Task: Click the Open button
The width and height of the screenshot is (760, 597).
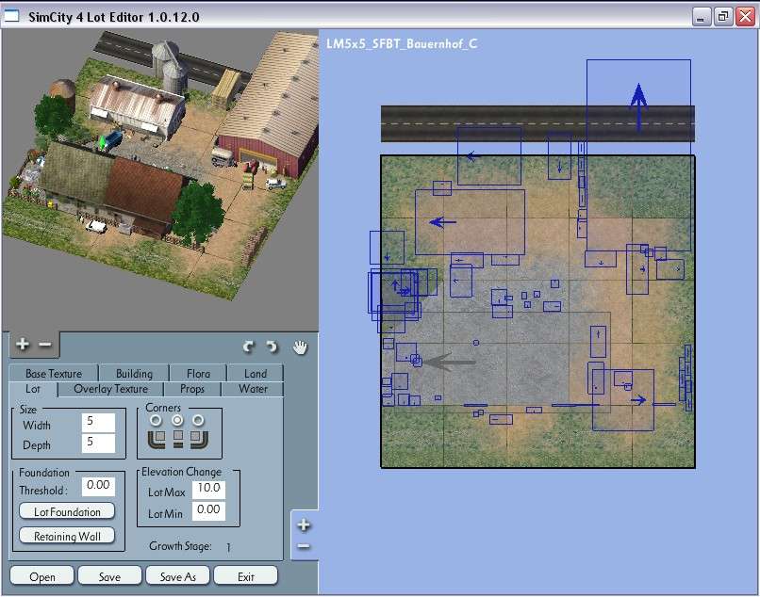Action: click(x=42, y=576)
